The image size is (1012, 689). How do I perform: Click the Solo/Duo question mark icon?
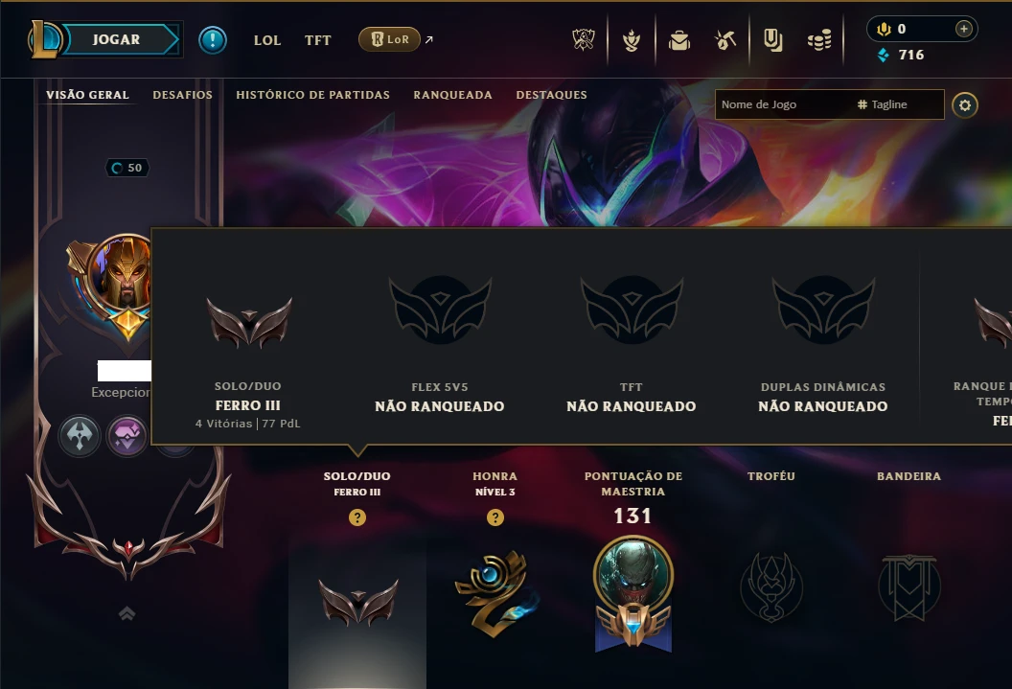[356, 517]
